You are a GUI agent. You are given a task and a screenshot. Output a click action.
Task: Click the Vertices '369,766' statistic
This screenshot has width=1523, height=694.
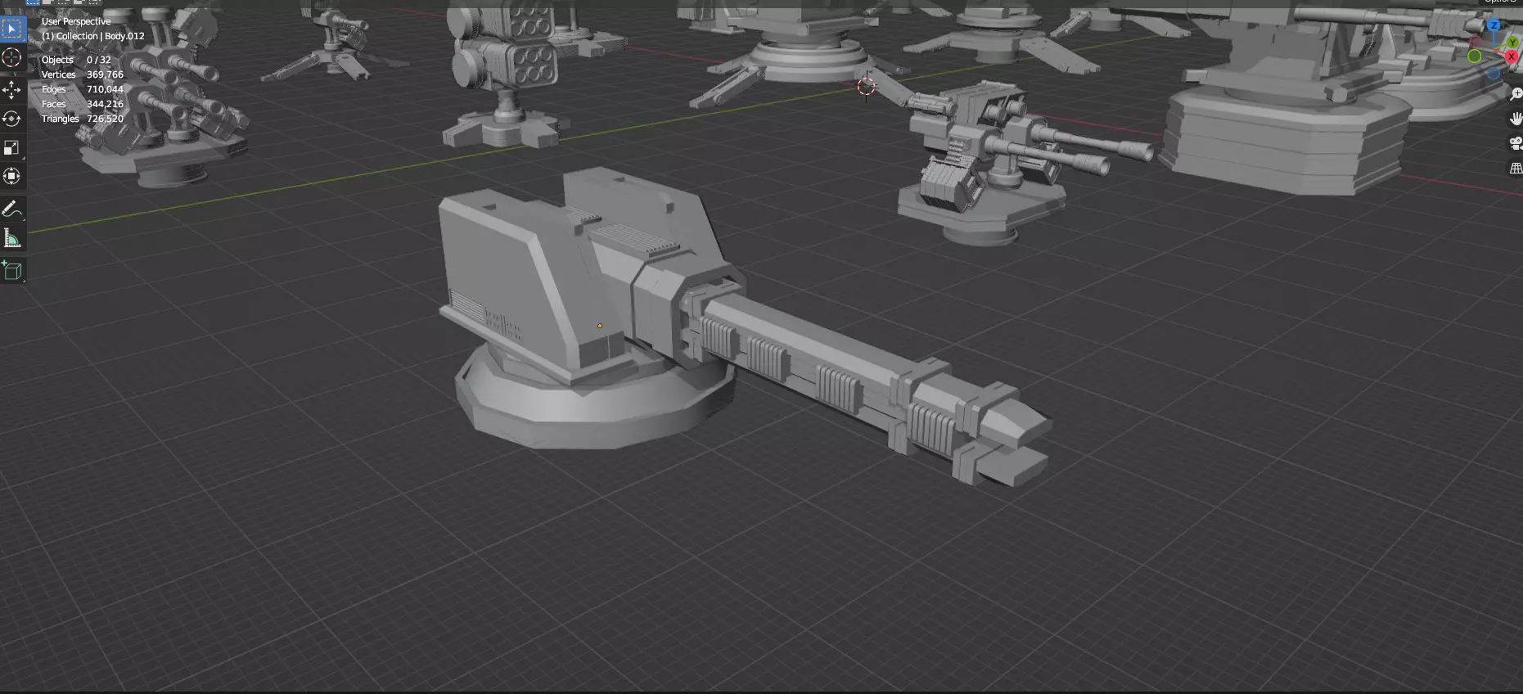tap(105, 74)
